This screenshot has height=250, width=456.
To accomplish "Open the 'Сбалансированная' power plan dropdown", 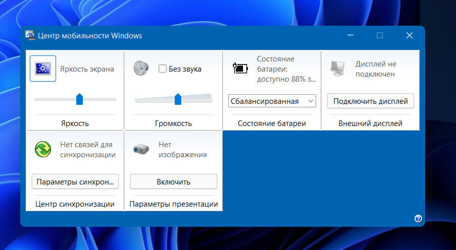I will [272, 101].
